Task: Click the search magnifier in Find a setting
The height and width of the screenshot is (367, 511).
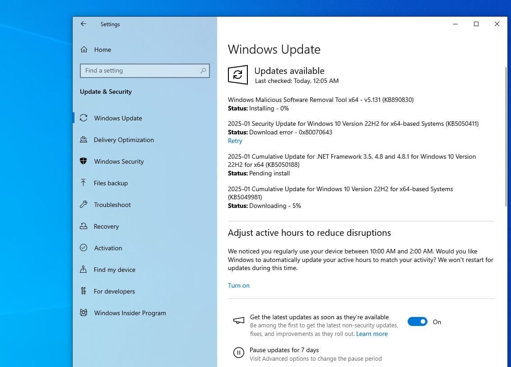Action: click(x=203, y=71)
